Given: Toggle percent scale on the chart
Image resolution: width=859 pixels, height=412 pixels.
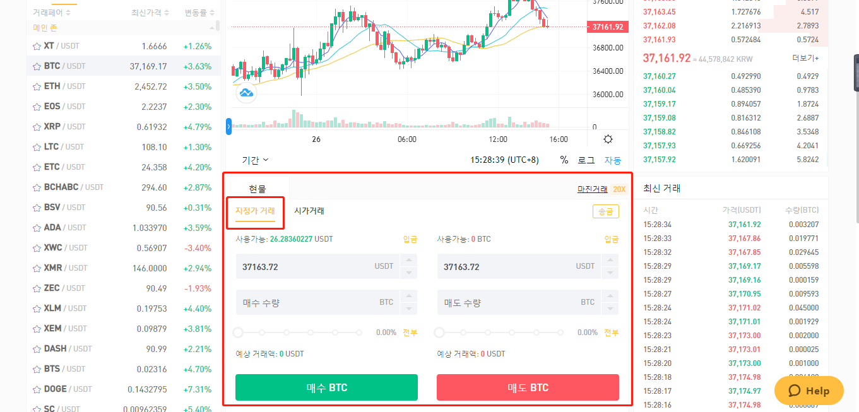Looking at the screenshot, I should [564, 160].
